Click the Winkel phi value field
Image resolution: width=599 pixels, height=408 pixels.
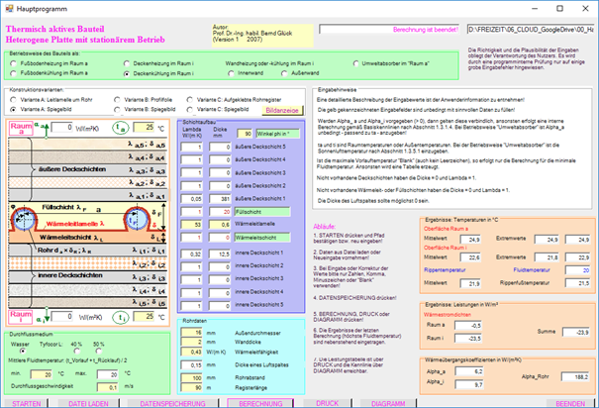pos(245,134)
